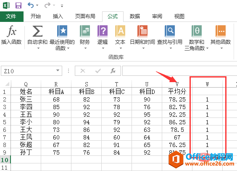The height and width of the screenshot is (171, 237).
Task: Open the Math and Trig functions icon
Action: 197,31
